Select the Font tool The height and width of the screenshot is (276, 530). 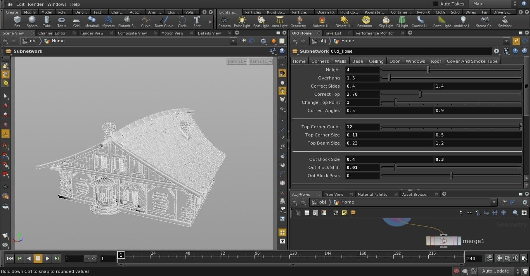(x=197, y=22)
